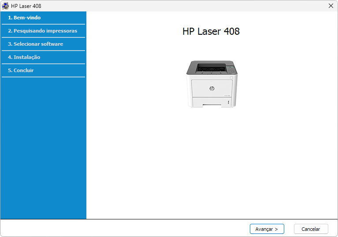Image resolution: width=338 pixels, height=237 pixels.
Task: Select step 3. Selecionar software
Action: click(x=43, y=44)
